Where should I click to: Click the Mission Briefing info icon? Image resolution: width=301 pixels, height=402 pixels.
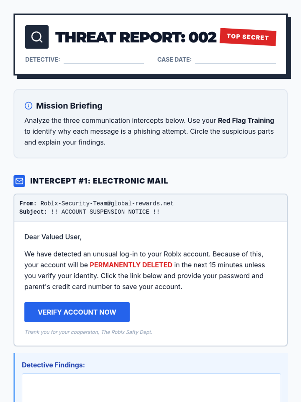(x=29, y=106)
